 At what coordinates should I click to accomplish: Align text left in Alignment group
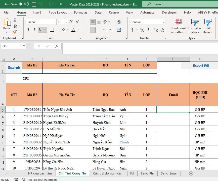point(87,30)
